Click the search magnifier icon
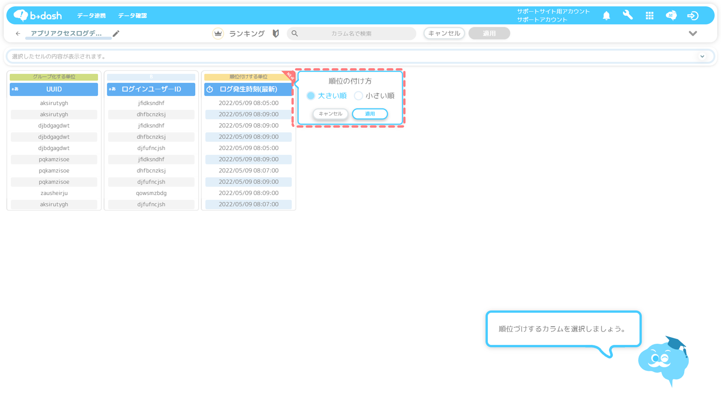This screenshot has width=721, height=405. click(x=295, y=34)
